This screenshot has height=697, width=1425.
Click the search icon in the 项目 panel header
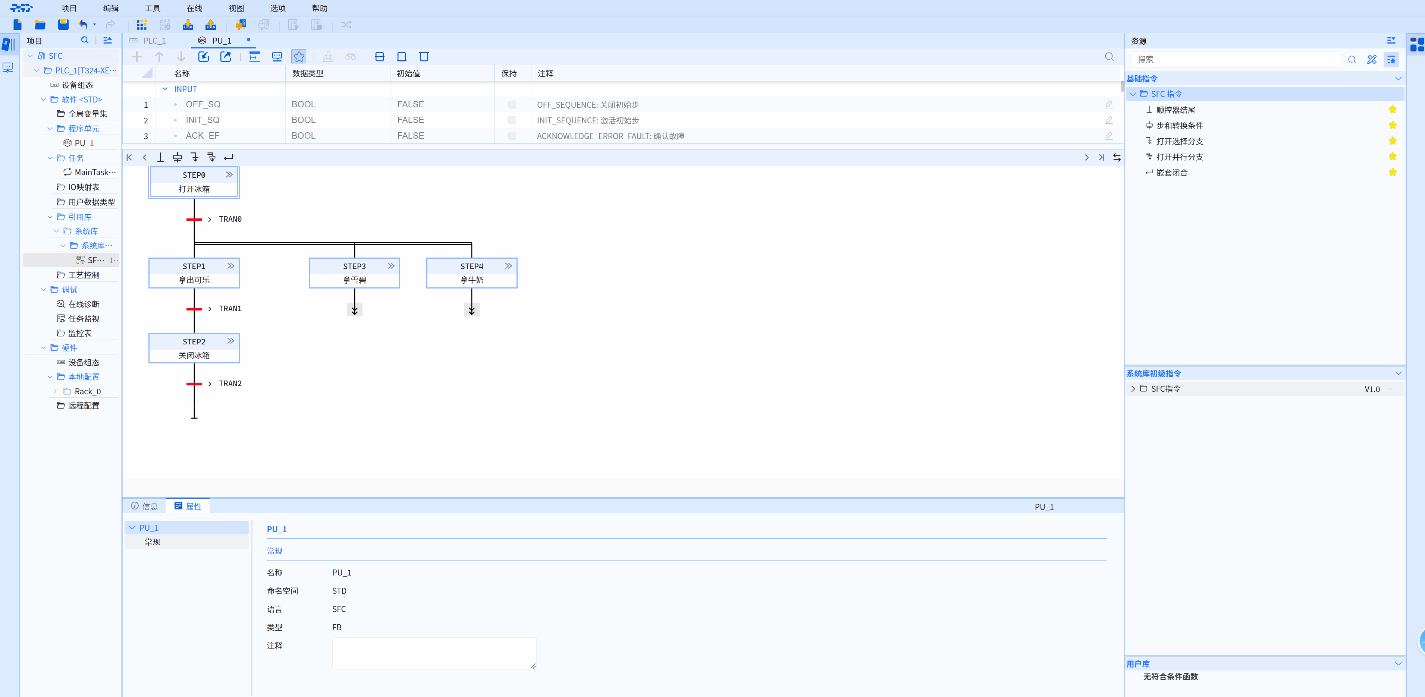click(x=85, y=40)
